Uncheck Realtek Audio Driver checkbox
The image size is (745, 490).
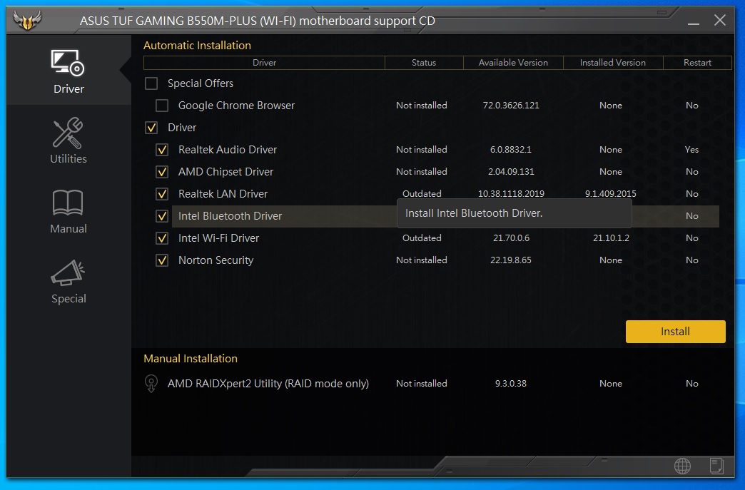[x=162, y=150]
